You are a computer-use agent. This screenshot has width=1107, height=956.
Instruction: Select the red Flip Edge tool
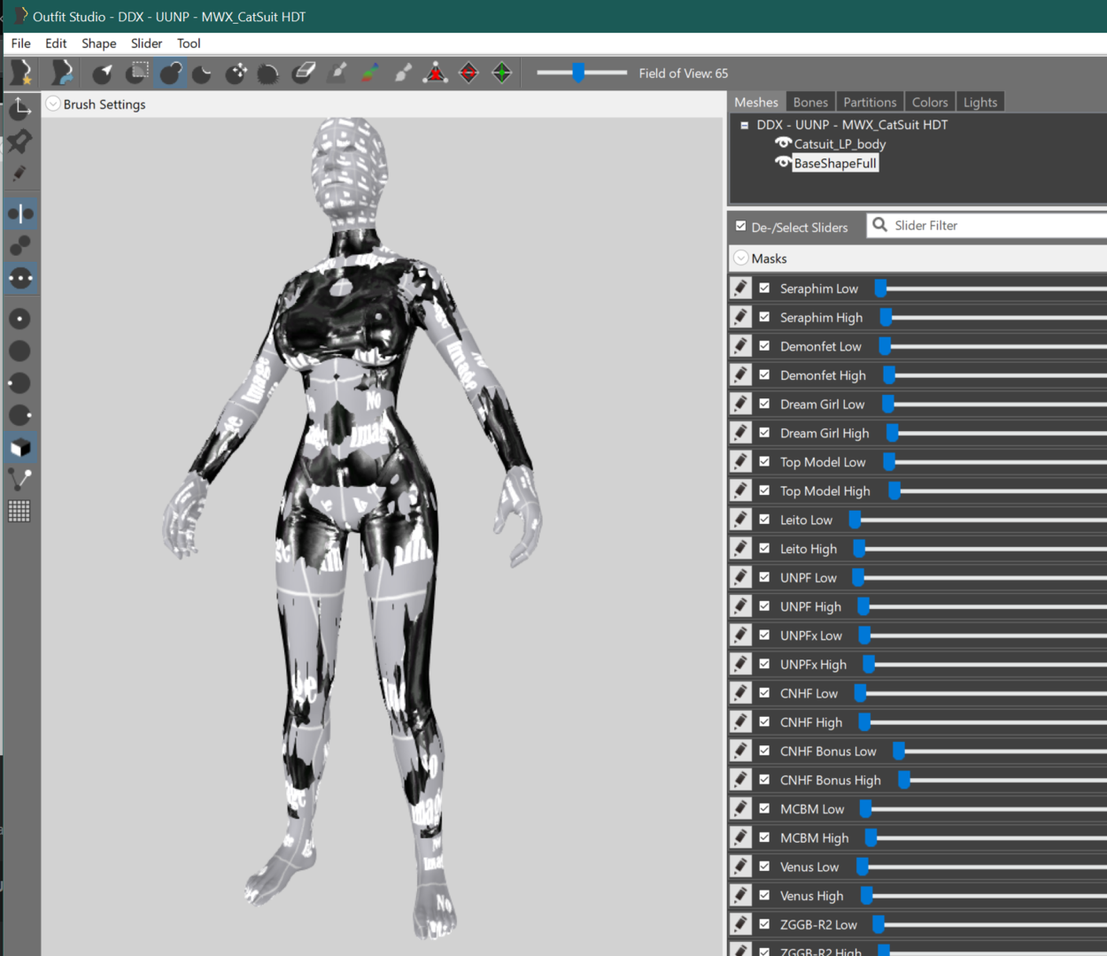(468, 73)
